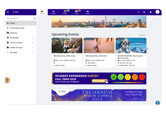
Task: Expand the Life On Campus chevron
Action: 33,43
